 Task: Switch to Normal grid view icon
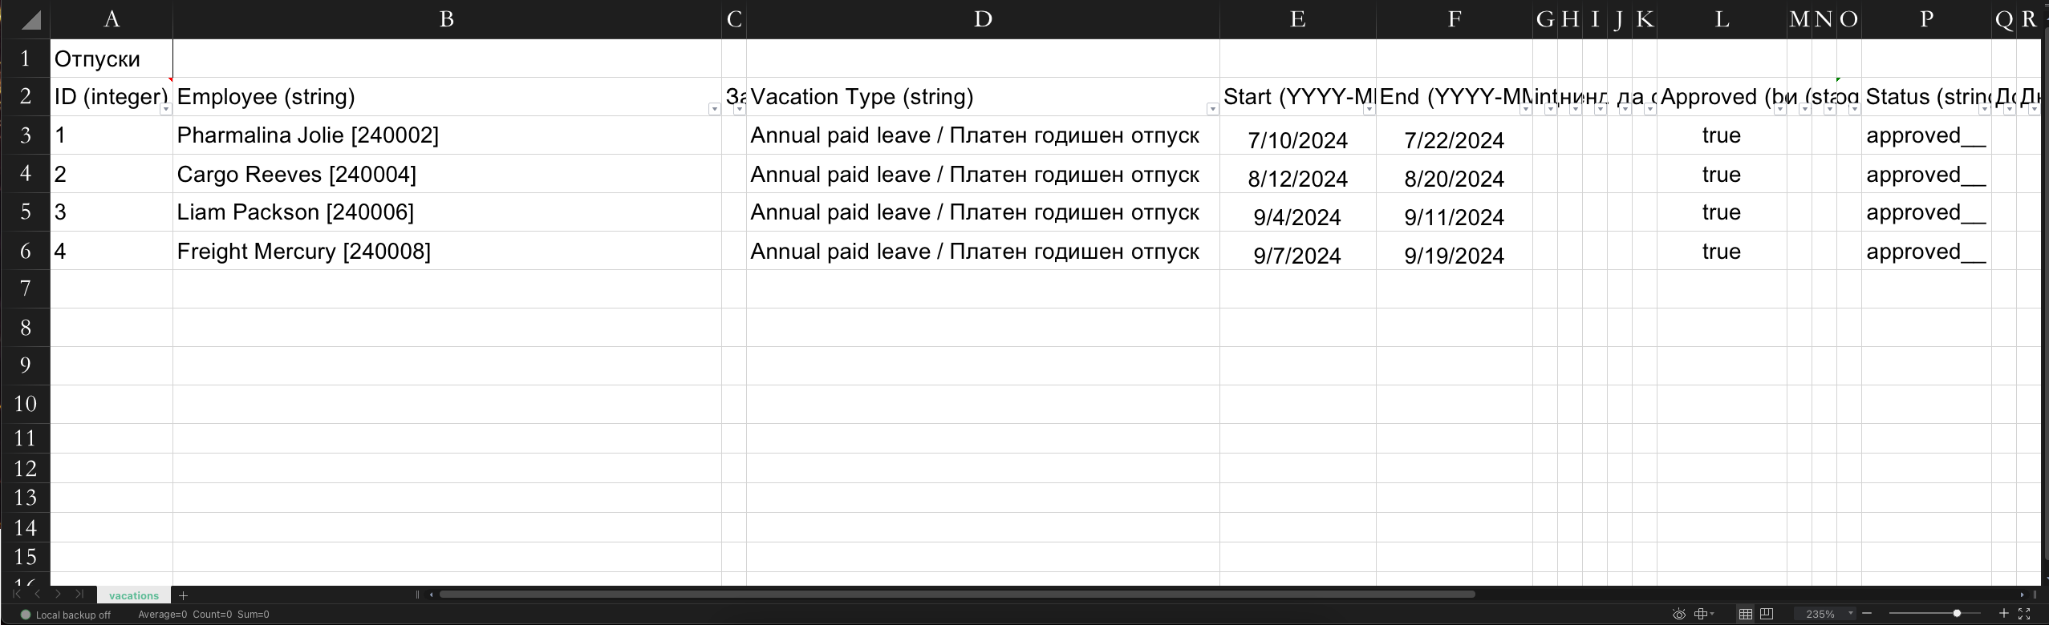tap(1745, 614)
